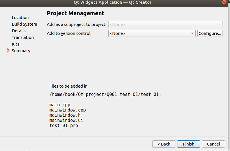Go back with the < Back button

coord(164,144)
